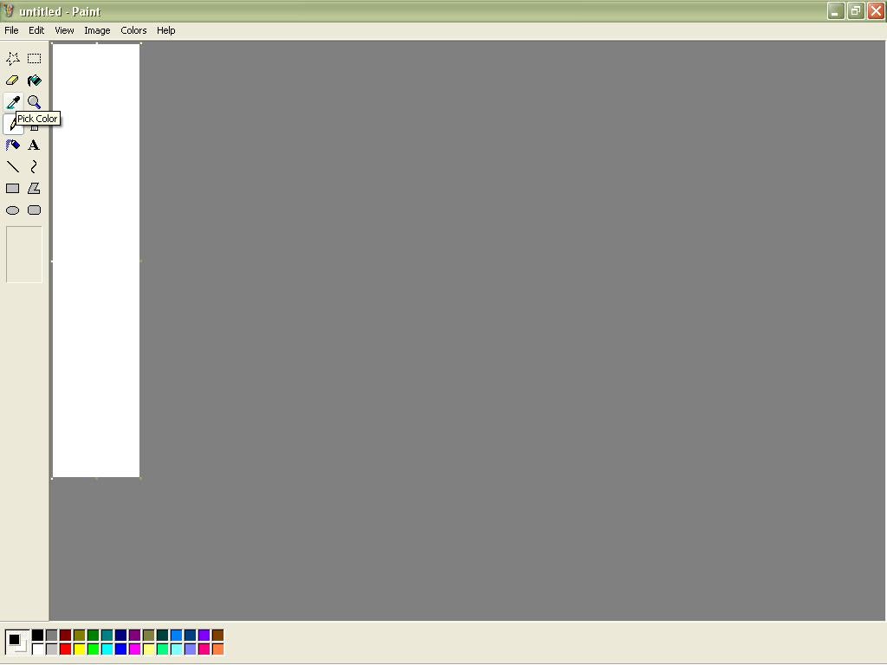
Task: Select the rectangular Select tool
Action: [x=34, y=58]
